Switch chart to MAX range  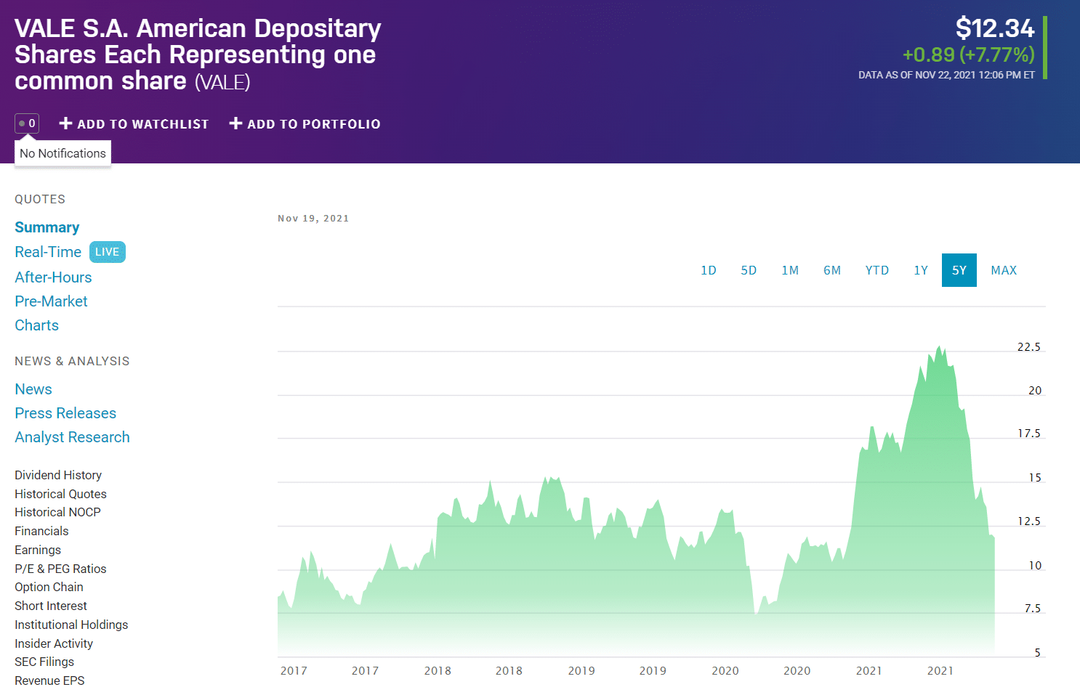click(x=1004, y=270)
